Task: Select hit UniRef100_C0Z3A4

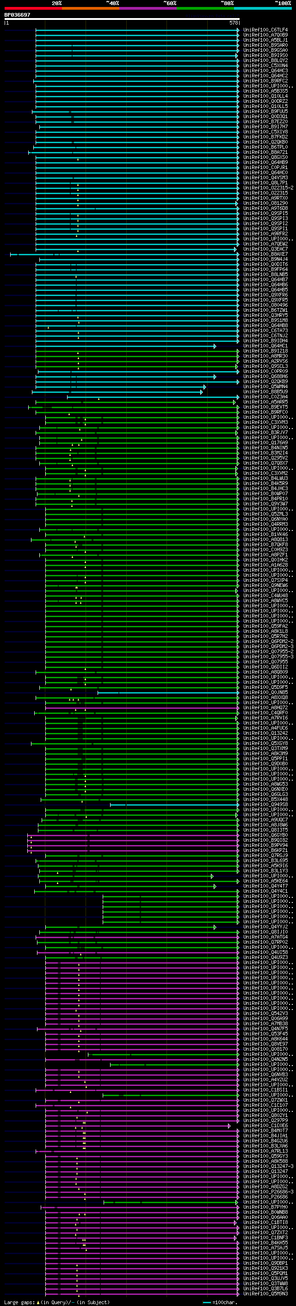Action: [x=265, y=397]
